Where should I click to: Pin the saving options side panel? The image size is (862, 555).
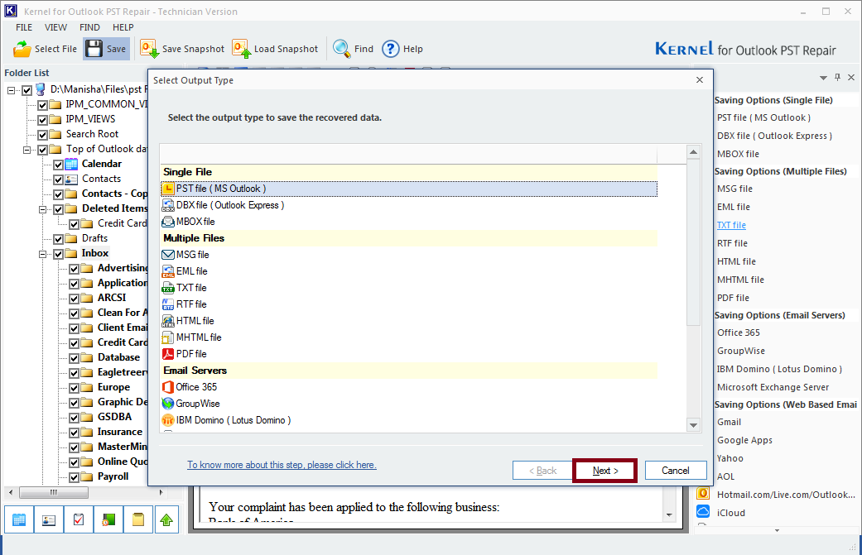(x=837, y=78)
